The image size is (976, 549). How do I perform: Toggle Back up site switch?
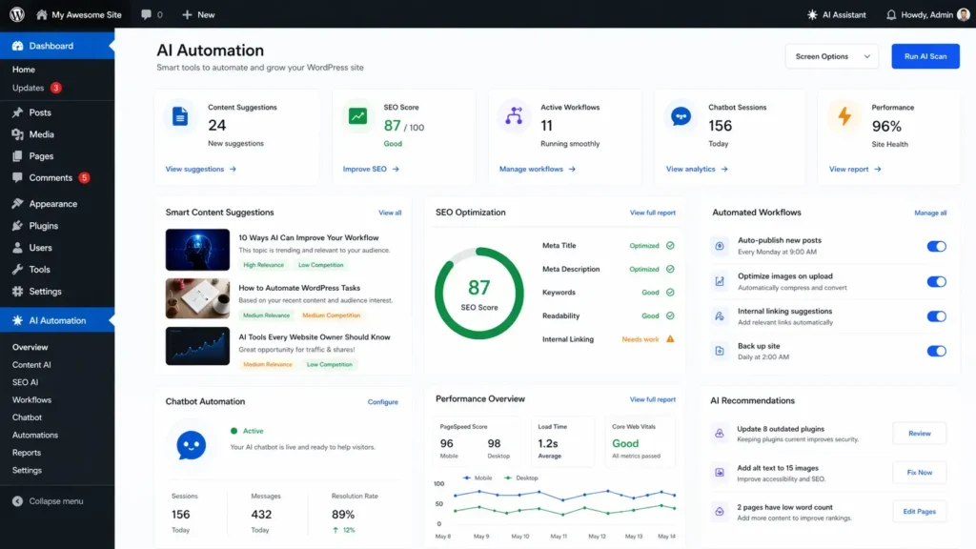point(936,351)
